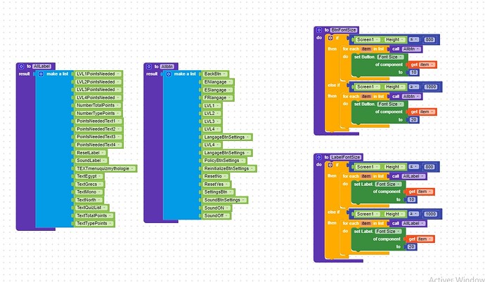Edit the font size 20 value in LabelFontSize

[411, 246]
